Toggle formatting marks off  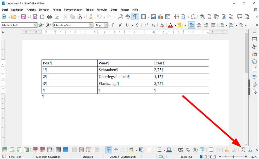click(135, 17)
